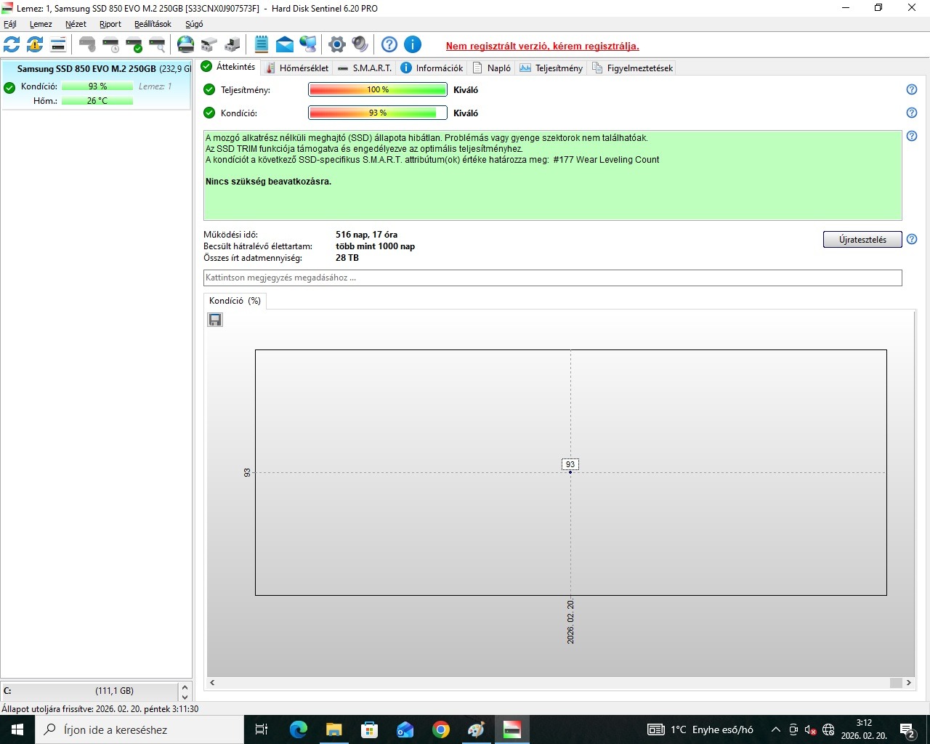Switch to the Hőmérséklet tab

[296, 68]
